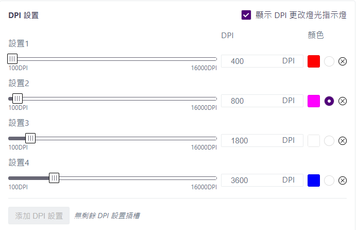Click the 添加 DPI 設置 button
Viewport: 356px width, 230px height.
pyautogui.click(x=39, y=216)
